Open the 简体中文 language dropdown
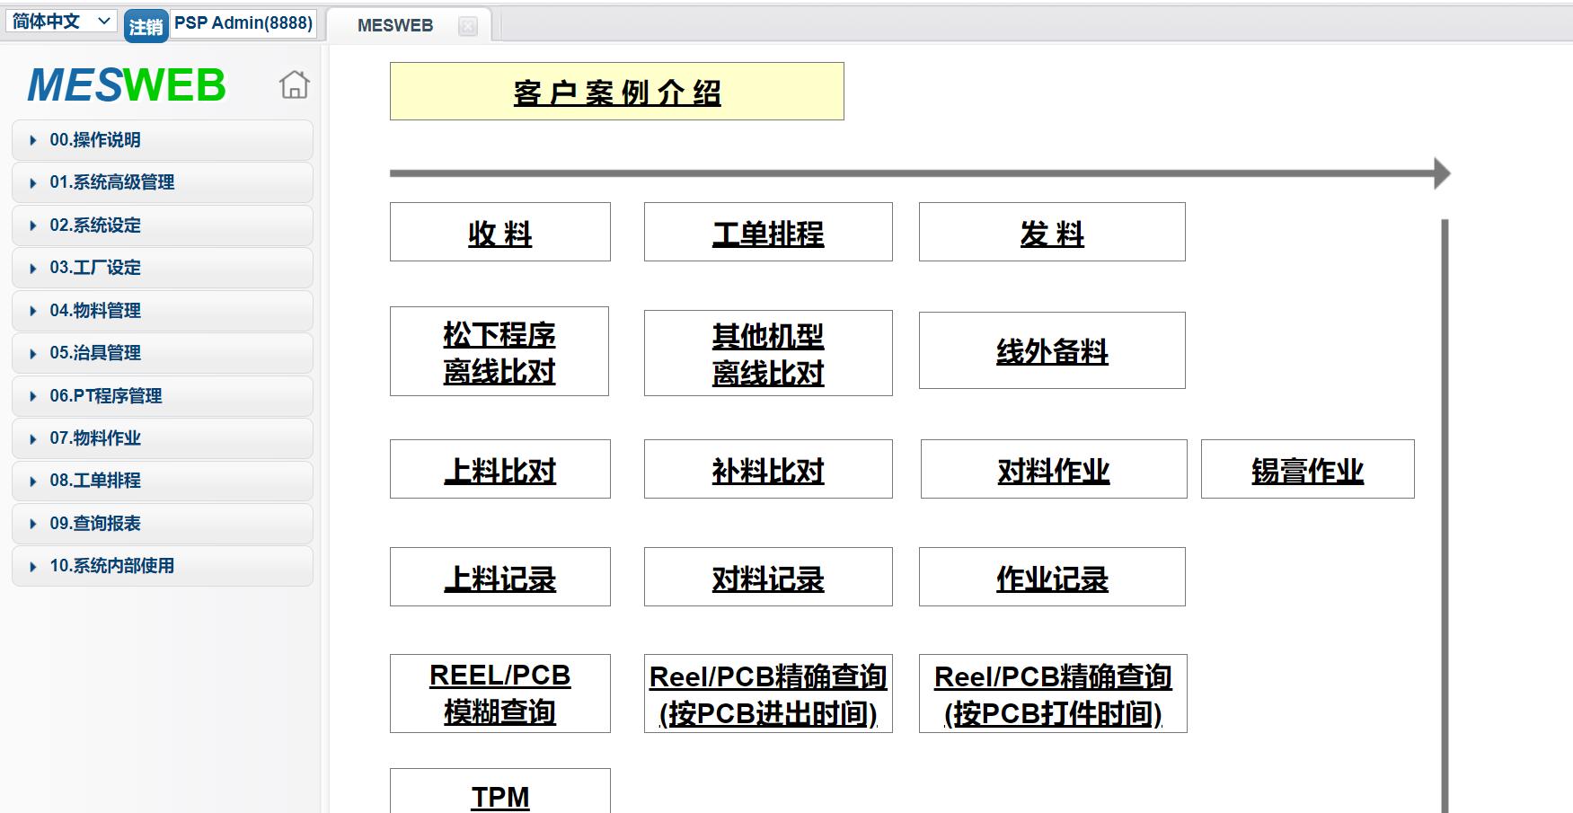Image resolution: width=1573 pixels, height=813 pixels. point(61,21)
